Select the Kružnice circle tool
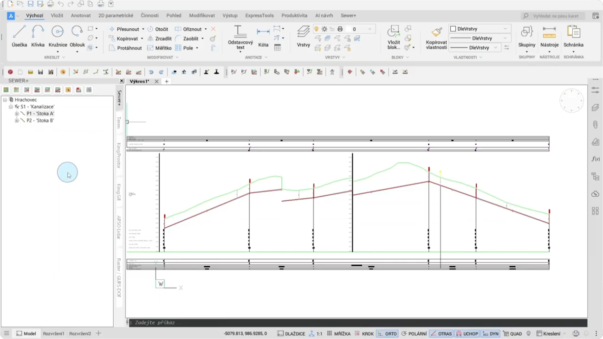Image resolution: width=603 pixels, height=339 pixels. pyautogui.click(x=58, y=36)
